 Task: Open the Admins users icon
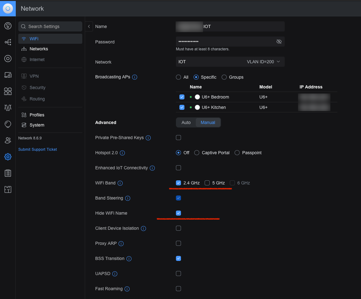click(8, 140)
